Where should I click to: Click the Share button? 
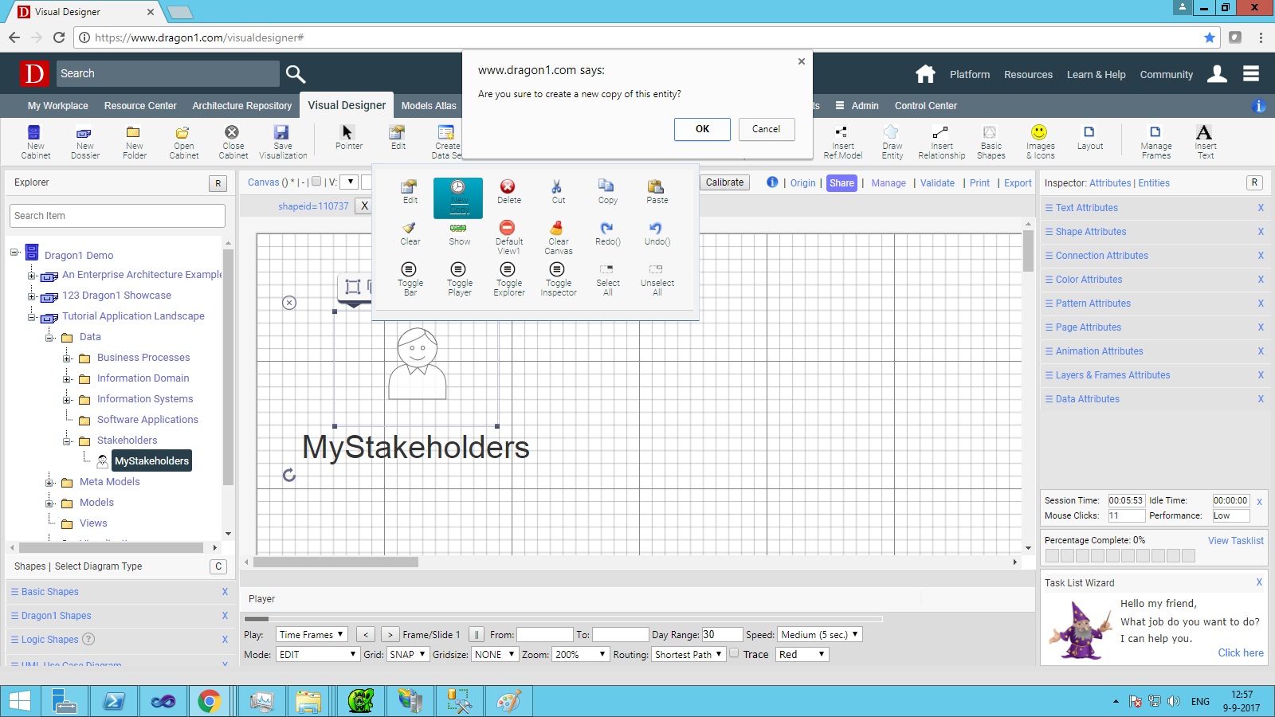click(x=841, y=183)
